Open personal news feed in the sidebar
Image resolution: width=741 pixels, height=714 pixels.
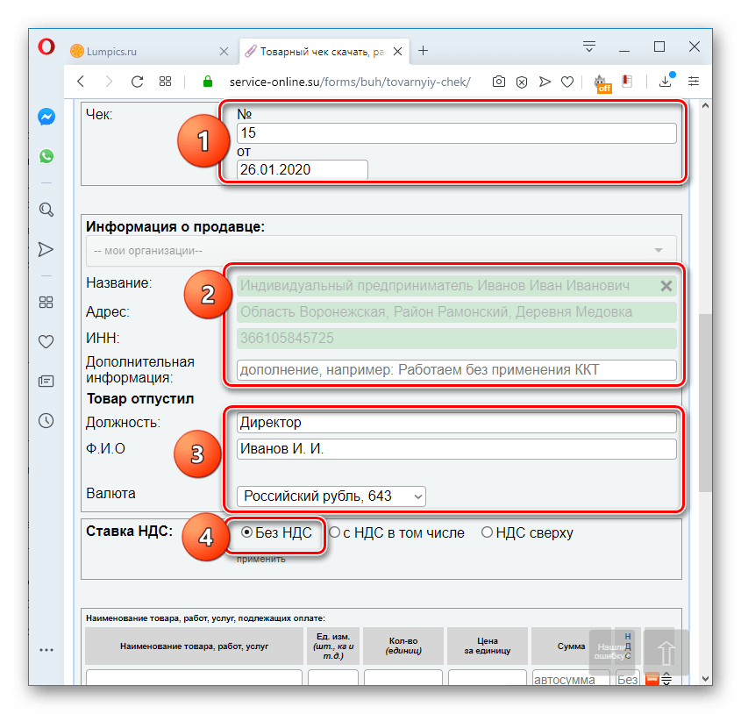coord(46,380)
